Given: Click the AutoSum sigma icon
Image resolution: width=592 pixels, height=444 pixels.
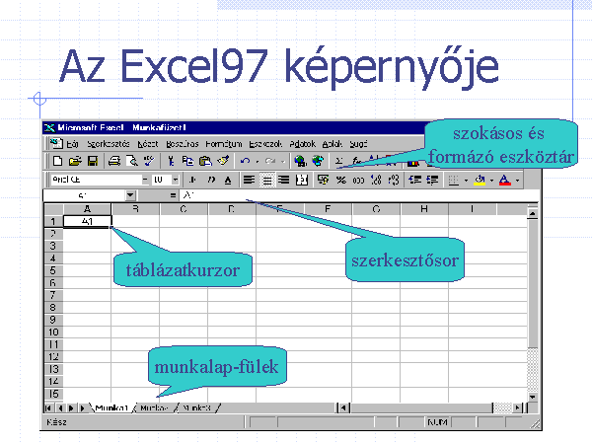Looking at the screenshot, I should coord(338,161).
